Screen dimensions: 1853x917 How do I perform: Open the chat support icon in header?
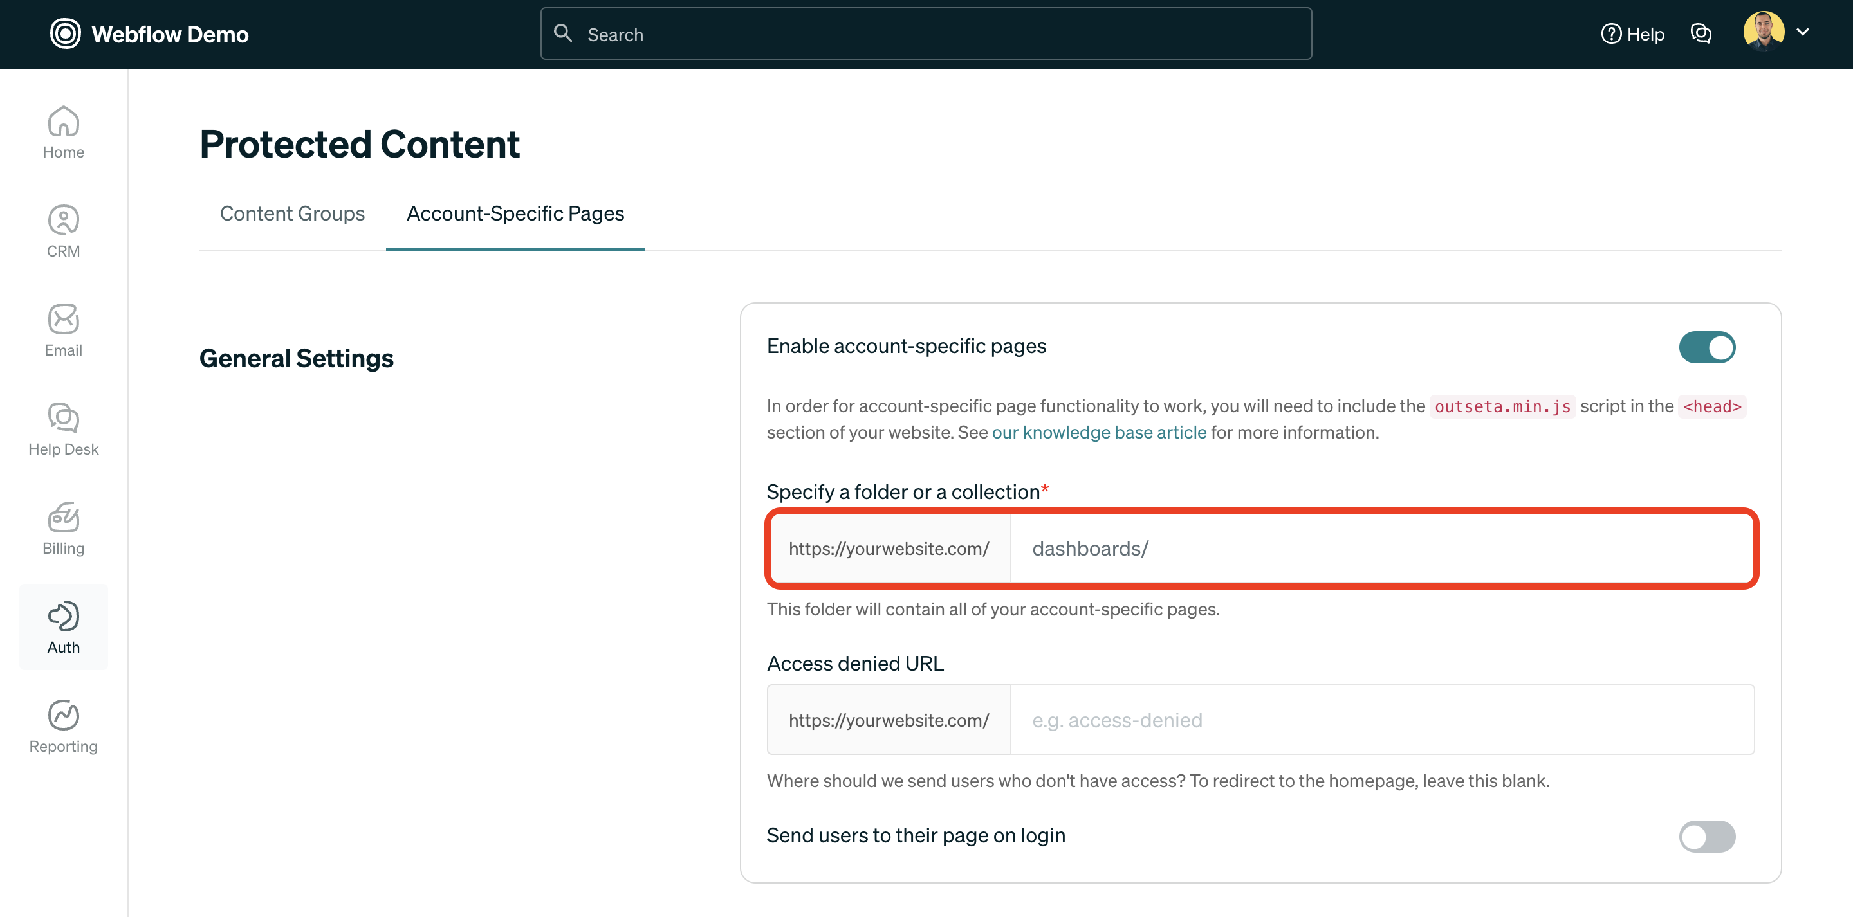1701,34
